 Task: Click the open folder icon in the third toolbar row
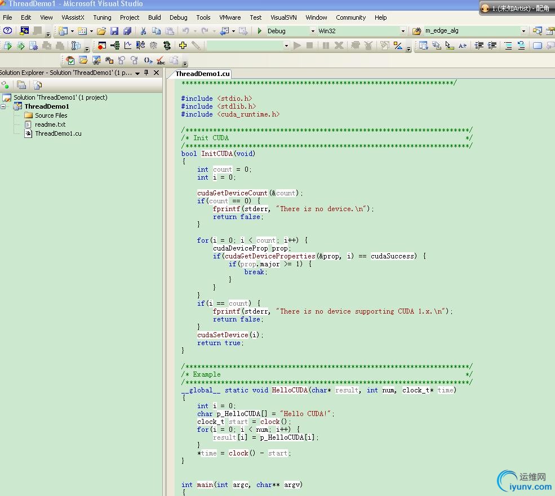tap(83, 60)
